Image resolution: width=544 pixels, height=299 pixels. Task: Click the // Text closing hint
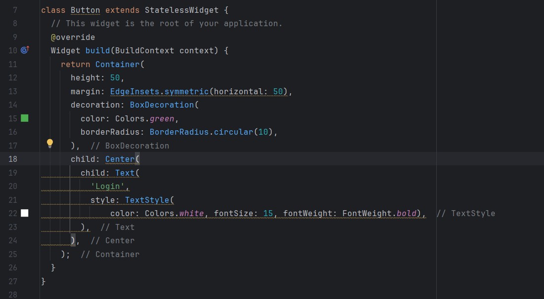pyautogui.click(x=117, y=227)
